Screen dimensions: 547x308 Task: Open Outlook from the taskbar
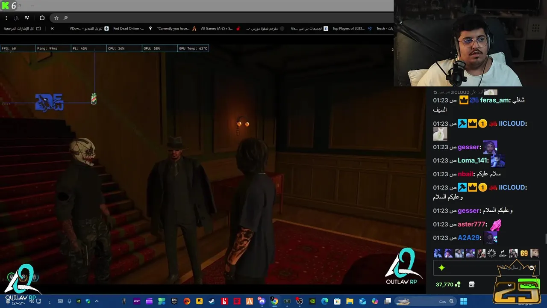(362, 301)
